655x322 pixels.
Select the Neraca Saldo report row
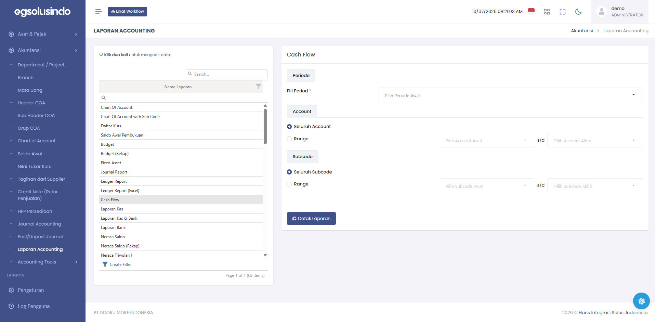[x=181, y=237]
